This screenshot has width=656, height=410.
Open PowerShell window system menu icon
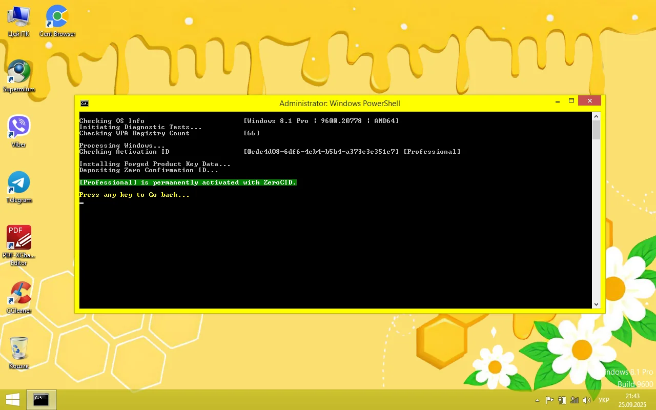tap(85, 103)
